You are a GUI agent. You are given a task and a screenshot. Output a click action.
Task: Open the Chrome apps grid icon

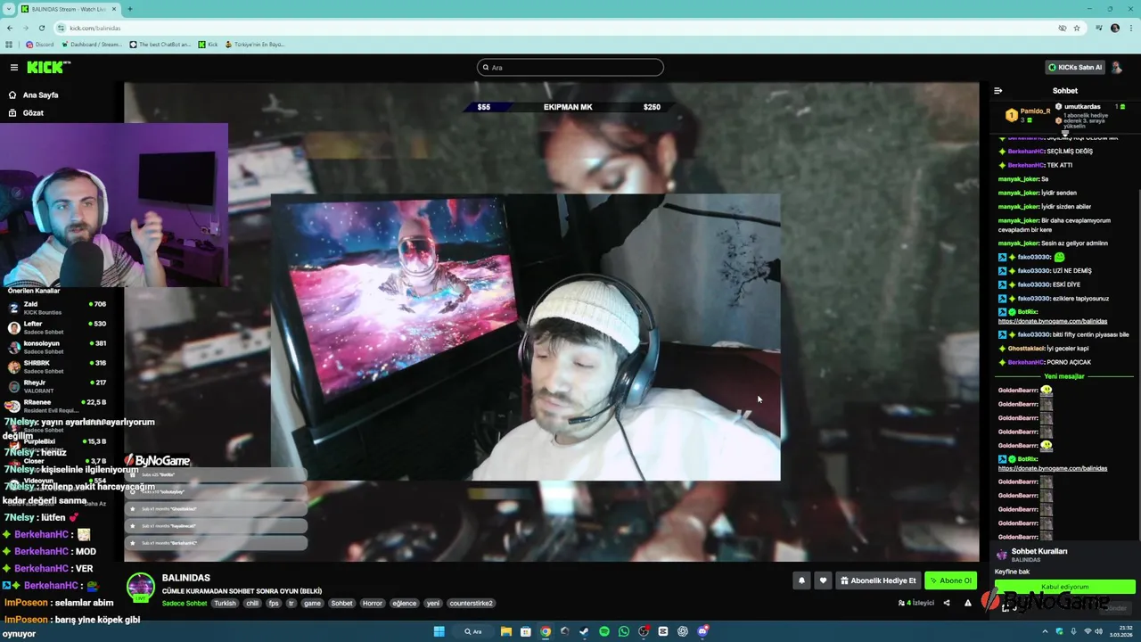pyautogui.click(x=9, y=44)
